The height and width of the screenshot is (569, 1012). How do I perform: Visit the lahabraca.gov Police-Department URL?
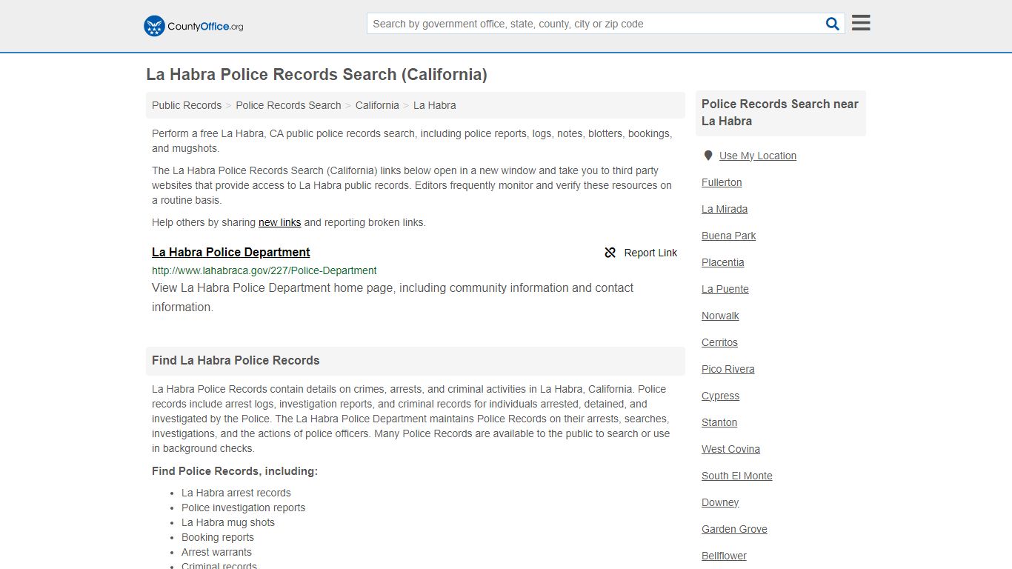tap(264, 270)
